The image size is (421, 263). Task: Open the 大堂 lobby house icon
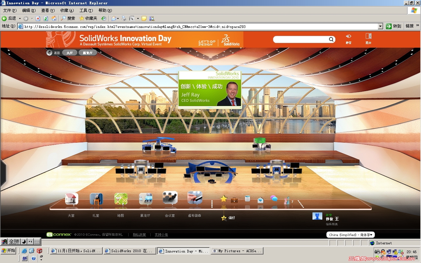[x=71, y=199]
